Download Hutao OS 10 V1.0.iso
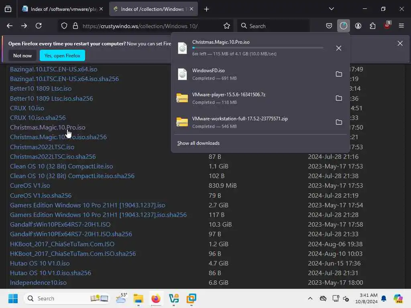 pyautogui.click(x=40, y=263)
